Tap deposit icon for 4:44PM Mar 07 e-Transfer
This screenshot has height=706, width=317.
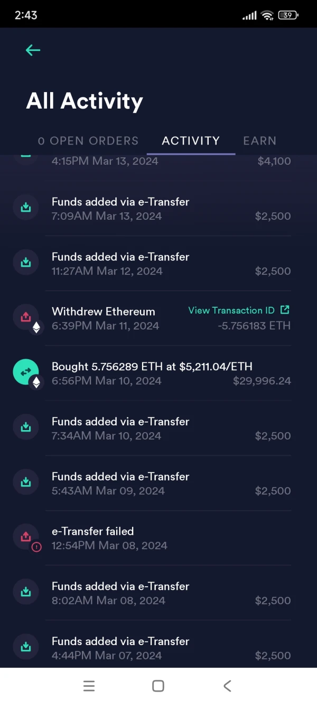[26, 647]
